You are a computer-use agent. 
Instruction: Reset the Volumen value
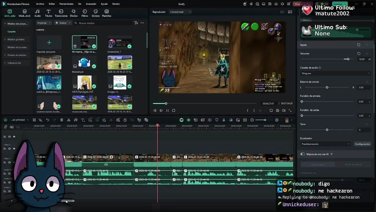point(359,54)
